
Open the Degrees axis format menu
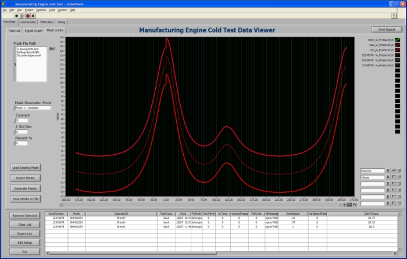click(399, 171)
